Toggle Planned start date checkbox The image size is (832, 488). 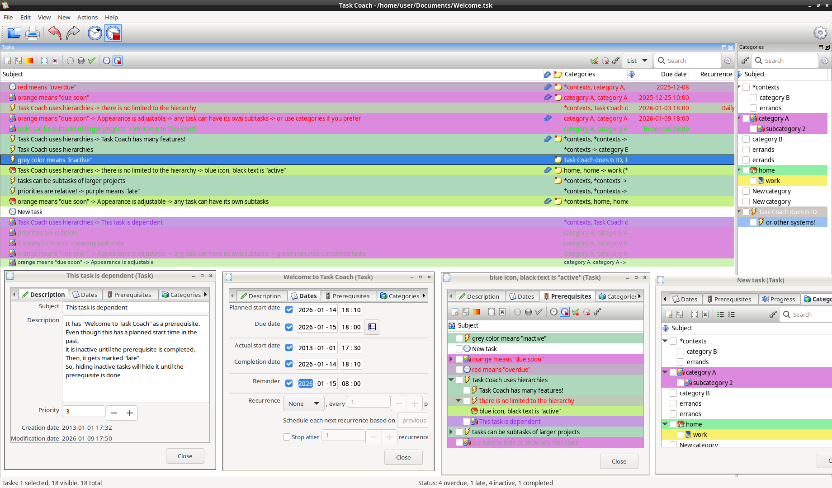[x=289, y=310]
